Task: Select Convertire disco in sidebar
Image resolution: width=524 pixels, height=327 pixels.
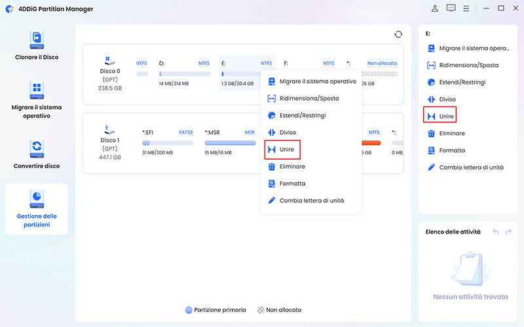Action: tap(37, 154)
